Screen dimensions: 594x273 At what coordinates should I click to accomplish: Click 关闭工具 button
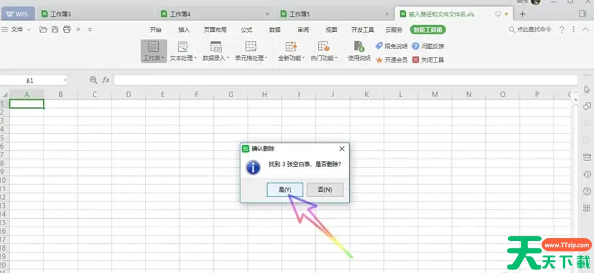click(x=428, y=60)
